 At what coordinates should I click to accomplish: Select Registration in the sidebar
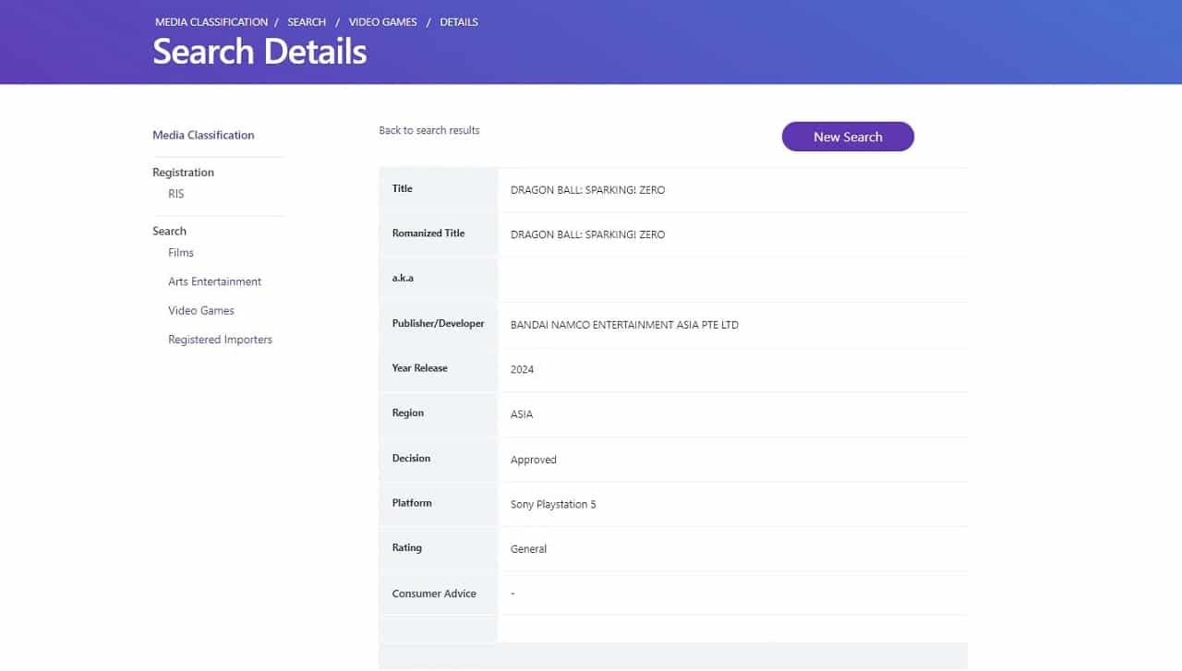(183, 173)
